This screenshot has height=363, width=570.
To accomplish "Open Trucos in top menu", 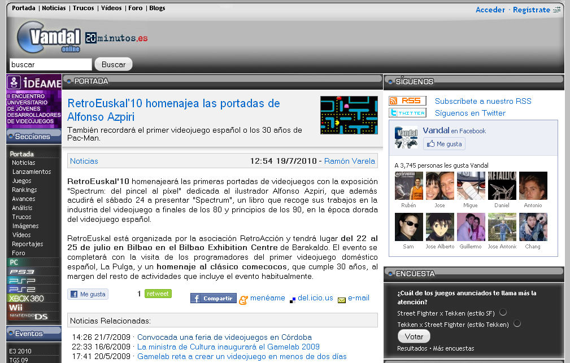I will coord(83,8).
